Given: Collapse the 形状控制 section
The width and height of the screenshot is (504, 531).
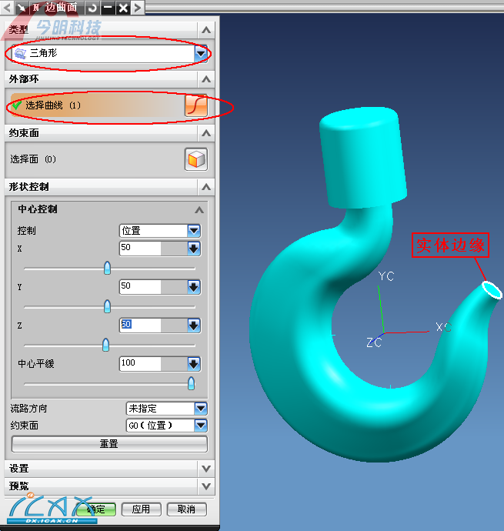Looking at the screenshot, I should (x=206, y=187).
